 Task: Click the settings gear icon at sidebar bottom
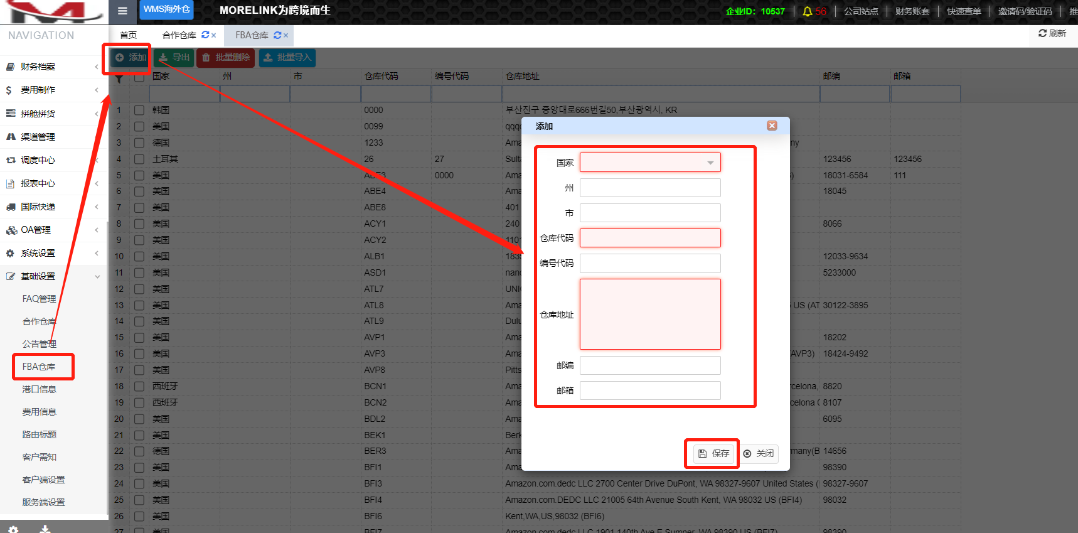point(13,529)
